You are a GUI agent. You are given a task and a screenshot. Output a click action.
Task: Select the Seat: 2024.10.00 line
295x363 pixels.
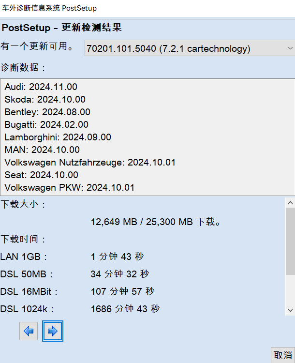click(x=42, y=175)
